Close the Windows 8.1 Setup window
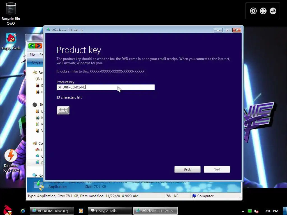The height and width of the screenshot is (215, 287). click(237, 30)
